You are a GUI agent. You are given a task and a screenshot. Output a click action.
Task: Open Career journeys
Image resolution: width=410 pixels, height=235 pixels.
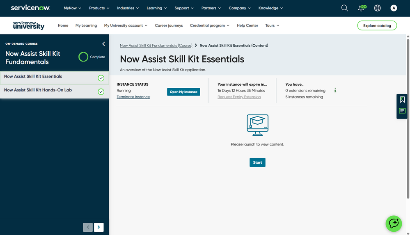[169, 25]
